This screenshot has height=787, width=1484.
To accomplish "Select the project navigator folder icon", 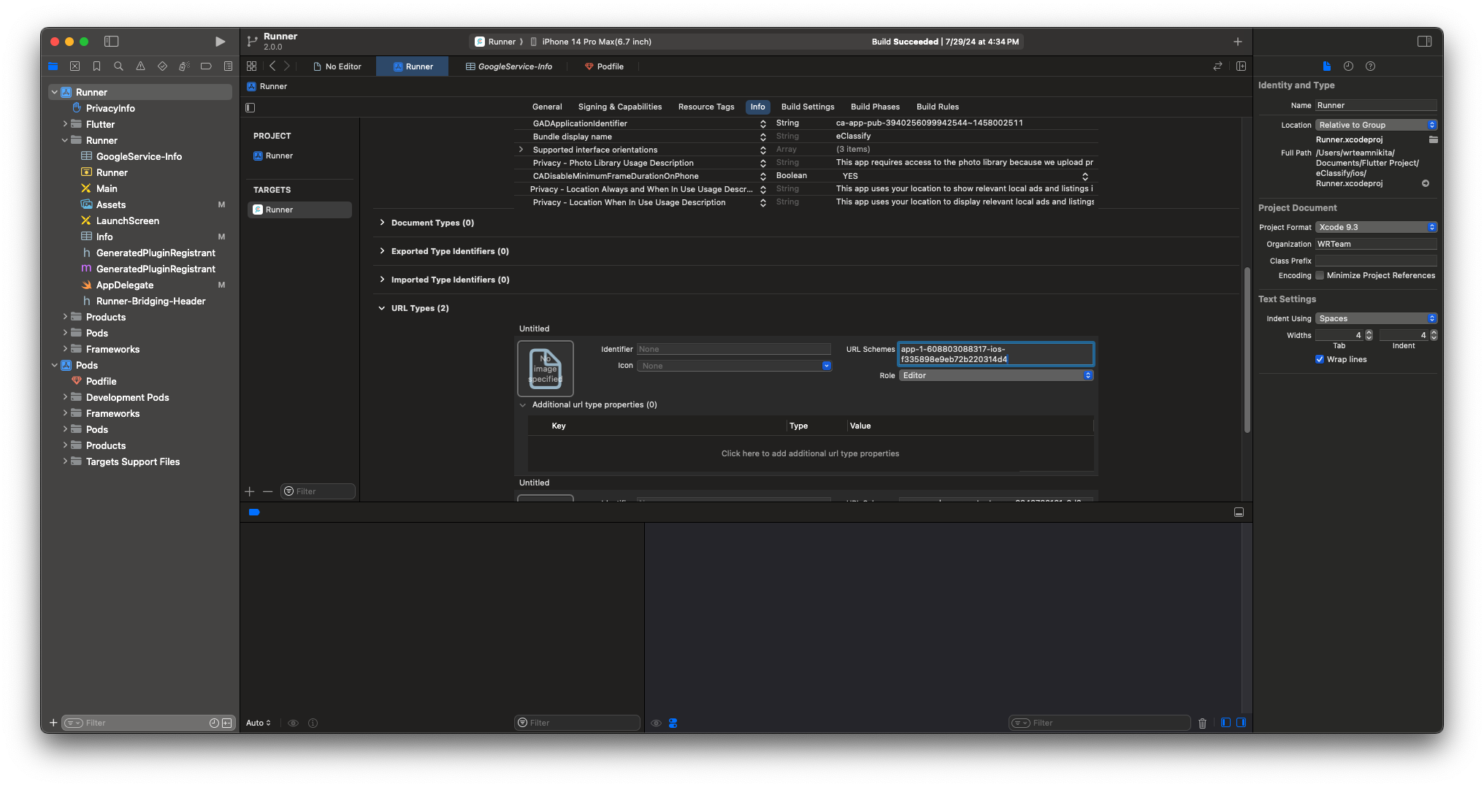I will coord(53,66).
